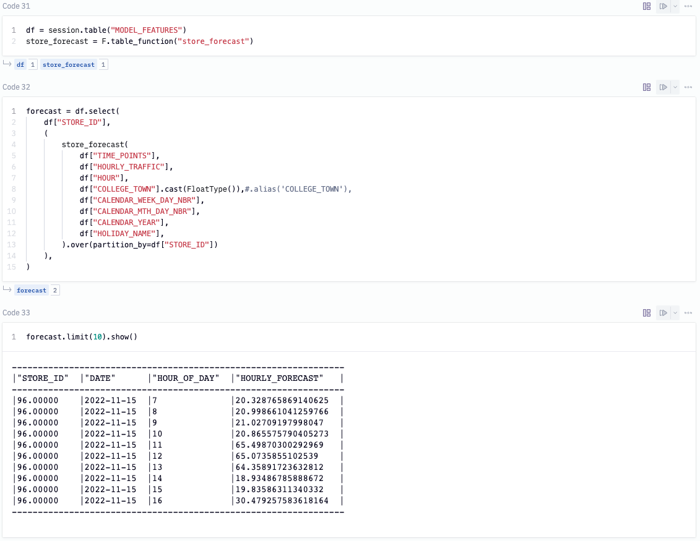Viewport: 700px width, 541px height.
Task: Click into the forecast.limit(10).show() code line
Action: 81,337
